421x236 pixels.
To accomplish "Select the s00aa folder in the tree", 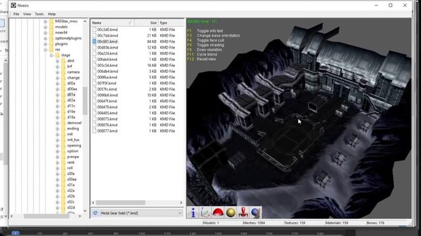I will [x=72, y=179].
